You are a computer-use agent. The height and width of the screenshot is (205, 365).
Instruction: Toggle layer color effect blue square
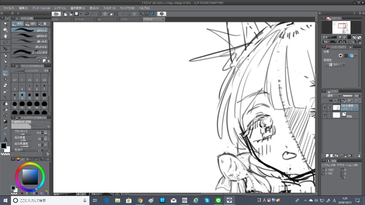(351, 56)
